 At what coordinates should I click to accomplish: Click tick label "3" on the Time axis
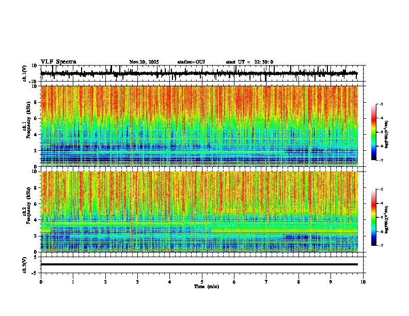[x=137, y=282]
